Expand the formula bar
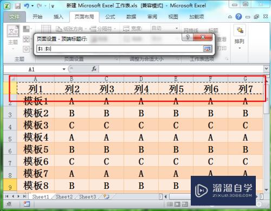 coord(266,69)
